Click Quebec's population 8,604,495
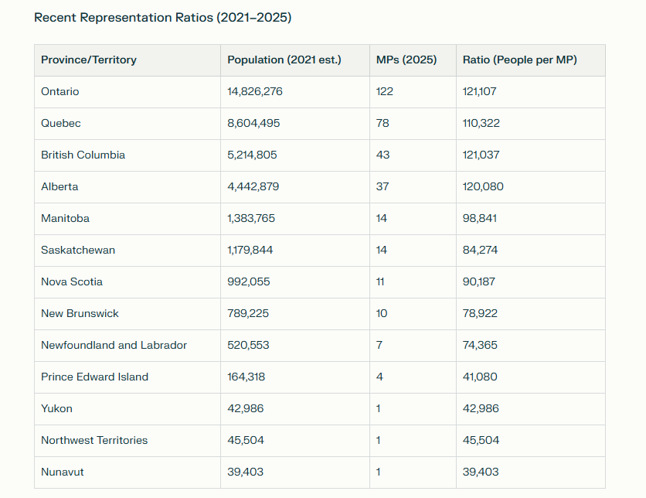Screen dimensions: 646x498 [253, 123]
